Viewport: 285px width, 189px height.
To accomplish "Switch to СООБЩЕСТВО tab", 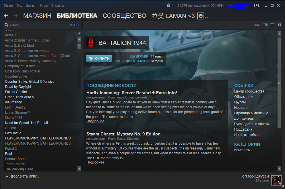I will pyautogui.click(x=125, y=16).
